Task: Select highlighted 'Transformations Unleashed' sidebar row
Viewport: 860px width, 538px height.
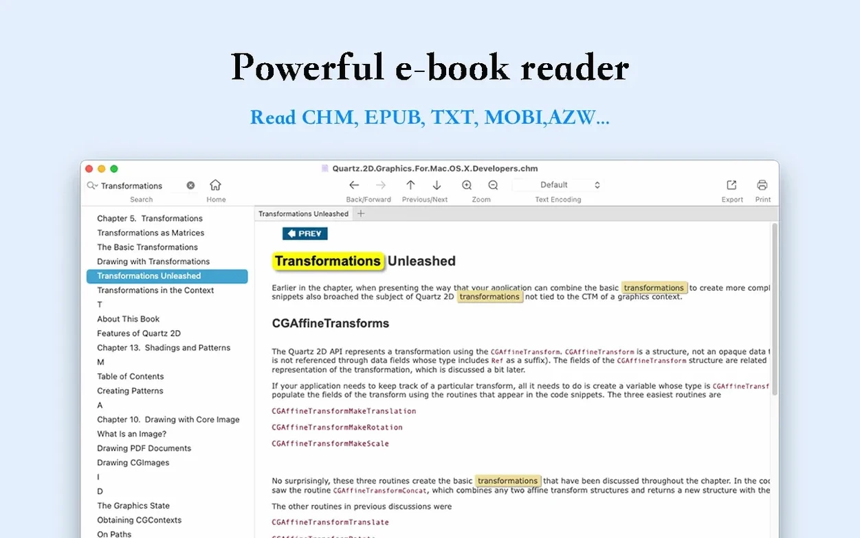Action: point(167,276)
